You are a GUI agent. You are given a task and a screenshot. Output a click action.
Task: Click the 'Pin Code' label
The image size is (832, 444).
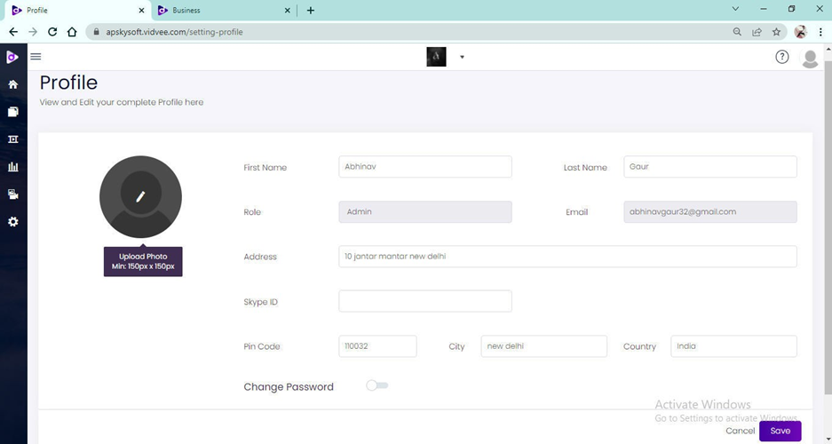point(262,346)
